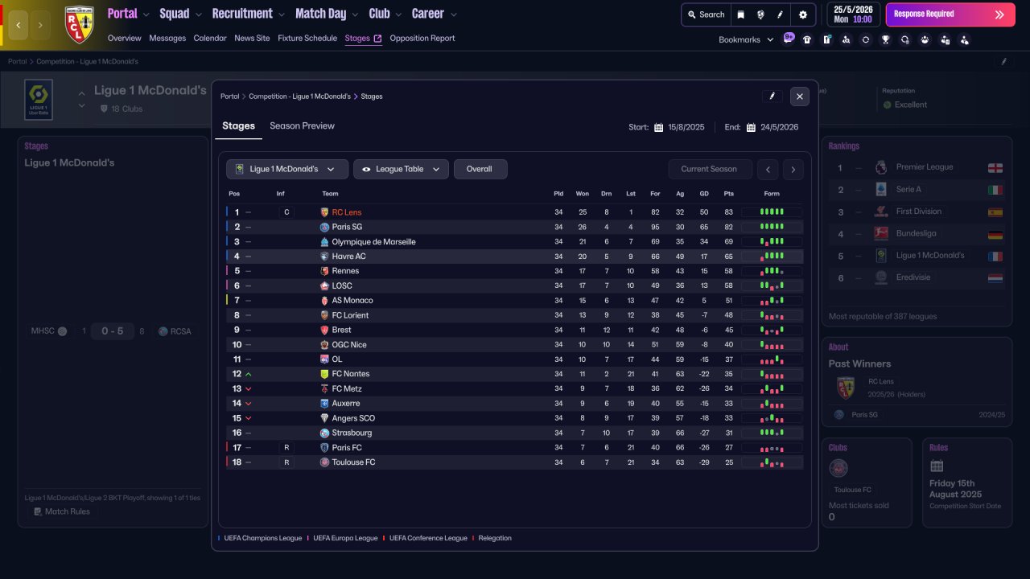The height and width of the screenshot is (579, 1030).
Task: Click the Start date calendar icon
Action: point(658,127)
